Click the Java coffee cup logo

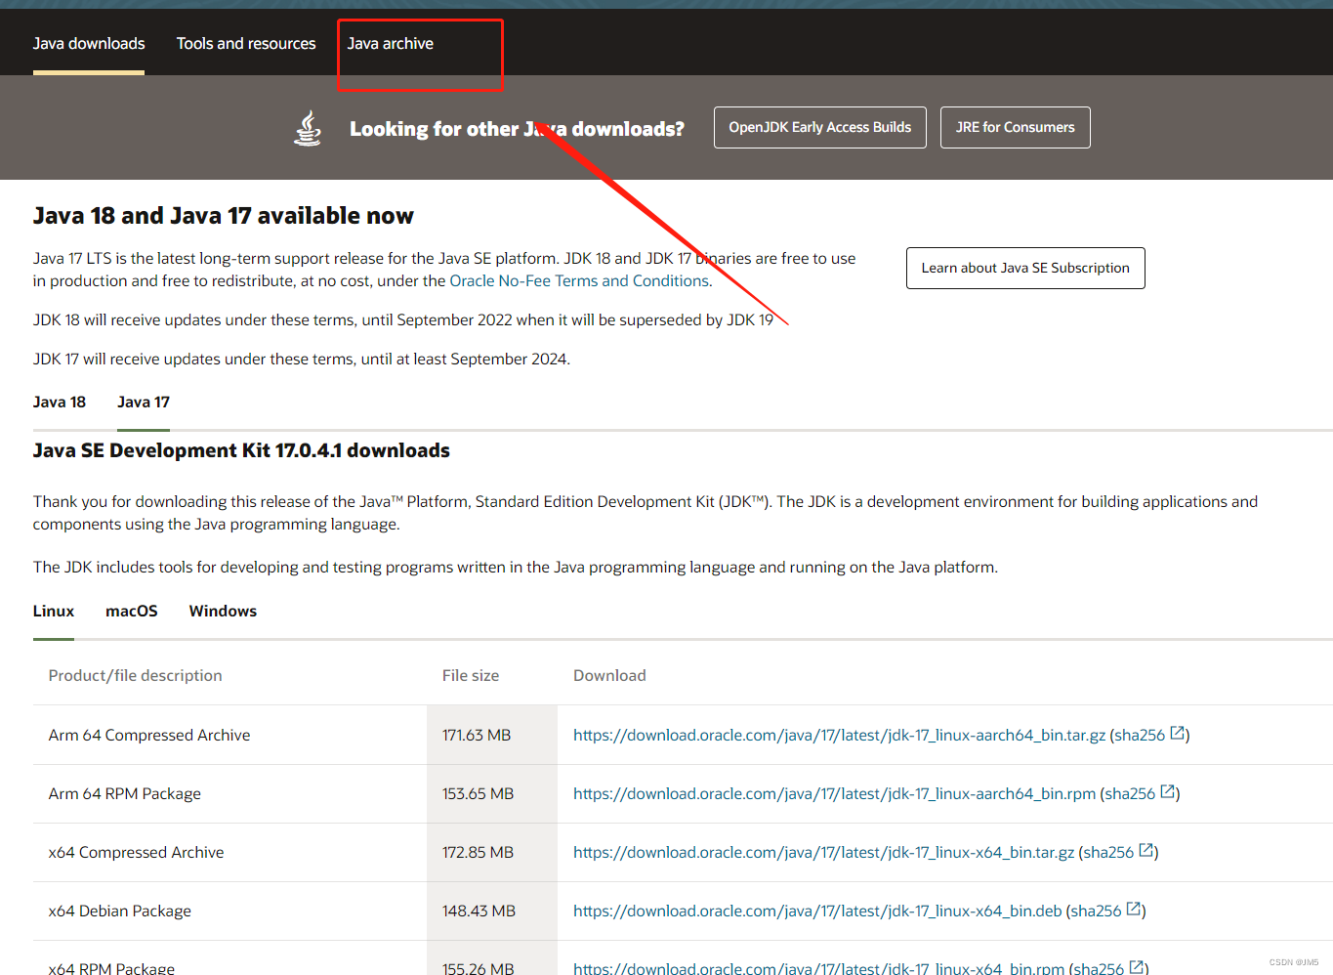click(308, 128)
